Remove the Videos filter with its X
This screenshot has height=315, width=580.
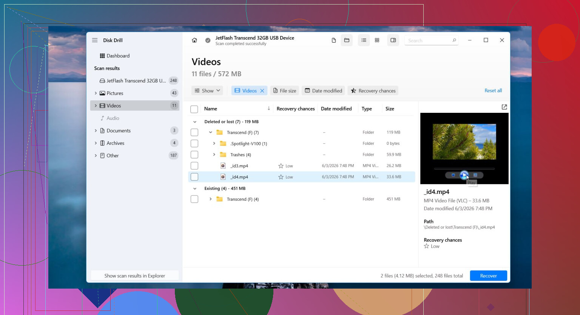click(x=262, y=91)
